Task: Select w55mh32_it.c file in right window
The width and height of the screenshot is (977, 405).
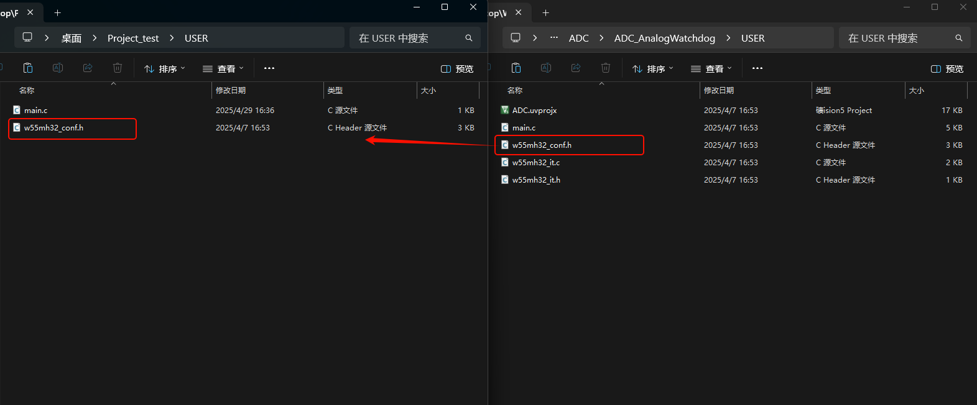Action: pyautogui.click(x=535, y=163)
